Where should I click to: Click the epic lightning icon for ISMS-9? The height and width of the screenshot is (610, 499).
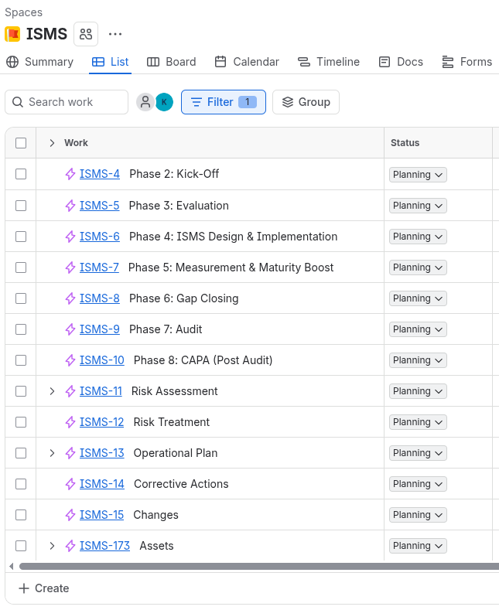(70, 329)
